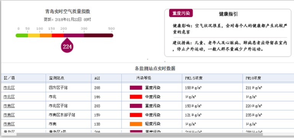
Task: Open the 市南区 link in the 市北区子站 row
Action: 9,106
